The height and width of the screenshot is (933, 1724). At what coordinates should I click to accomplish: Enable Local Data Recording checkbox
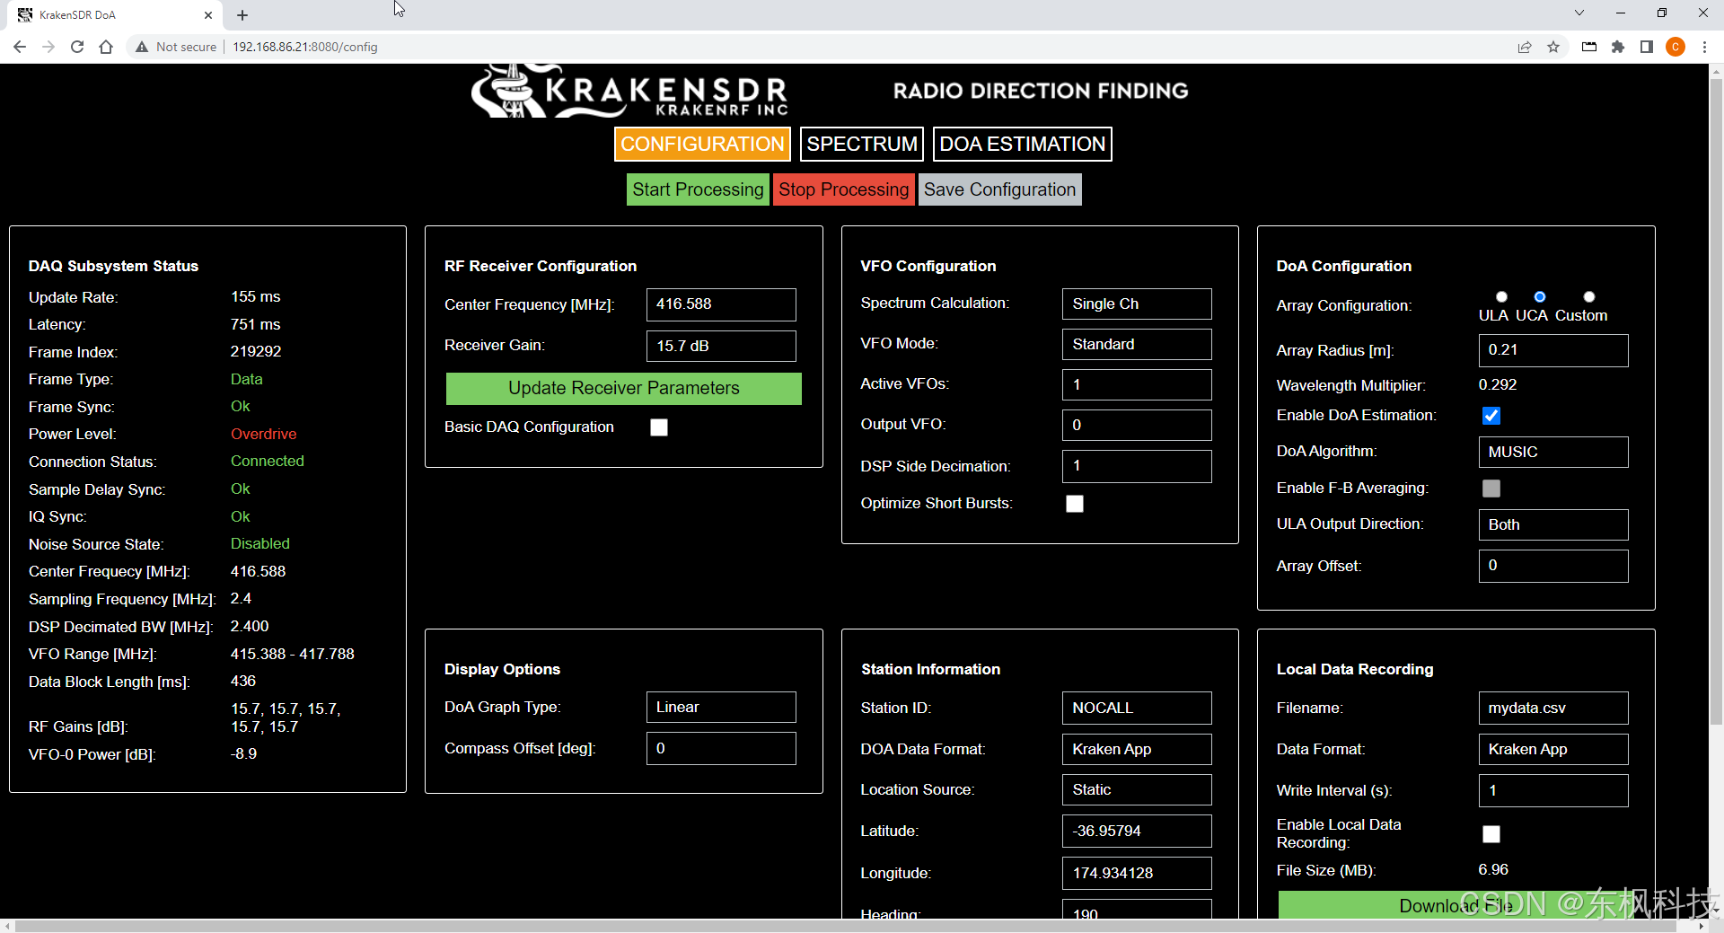click(1491, 834)
